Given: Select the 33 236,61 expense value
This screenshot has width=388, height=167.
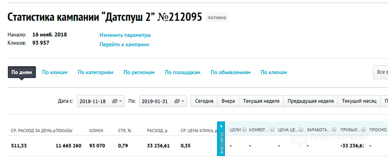Looking at the screenshot, I should point(158,145).
